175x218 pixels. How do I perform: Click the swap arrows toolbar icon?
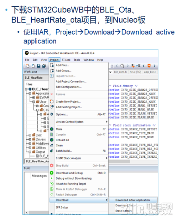[133, 66]
